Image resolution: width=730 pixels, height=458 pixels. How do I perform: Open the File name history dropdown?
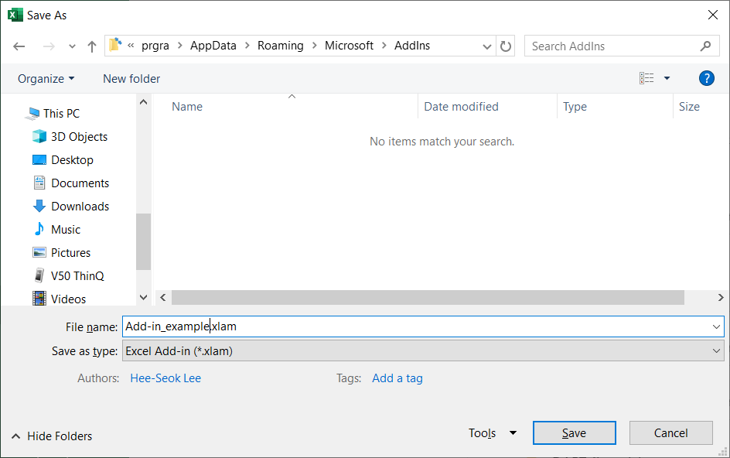click(716, 326)
